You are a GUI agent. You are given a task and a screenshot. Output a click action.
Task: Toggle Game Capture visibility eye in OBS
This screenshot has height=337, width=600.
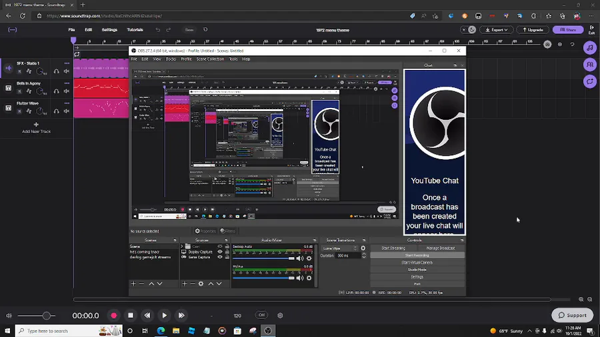click(x=220, y=257)
